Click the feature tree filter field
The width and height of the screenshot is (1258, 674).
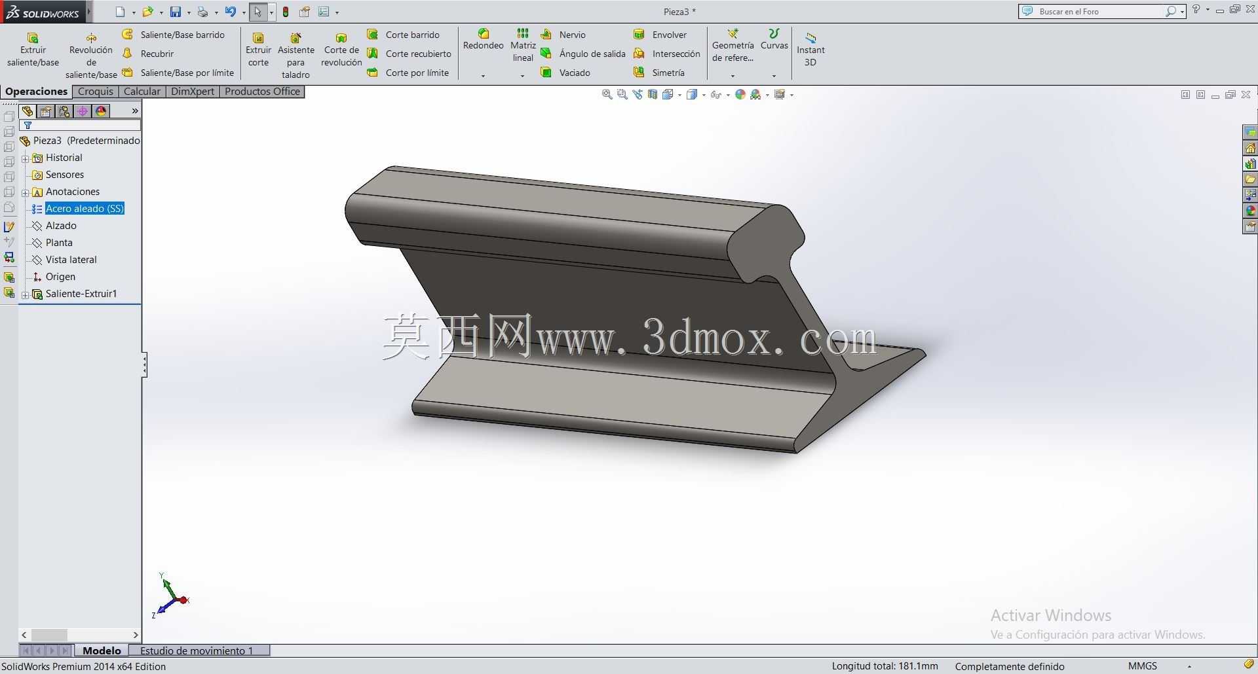pos(80,125)
